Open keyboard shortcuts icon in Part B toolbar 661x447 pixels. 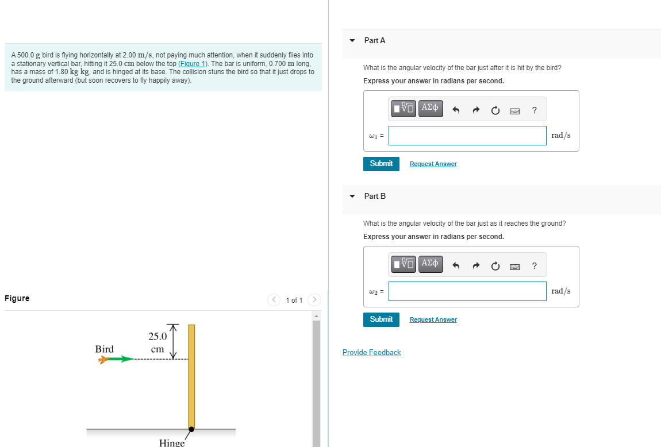tap(515, 267)
